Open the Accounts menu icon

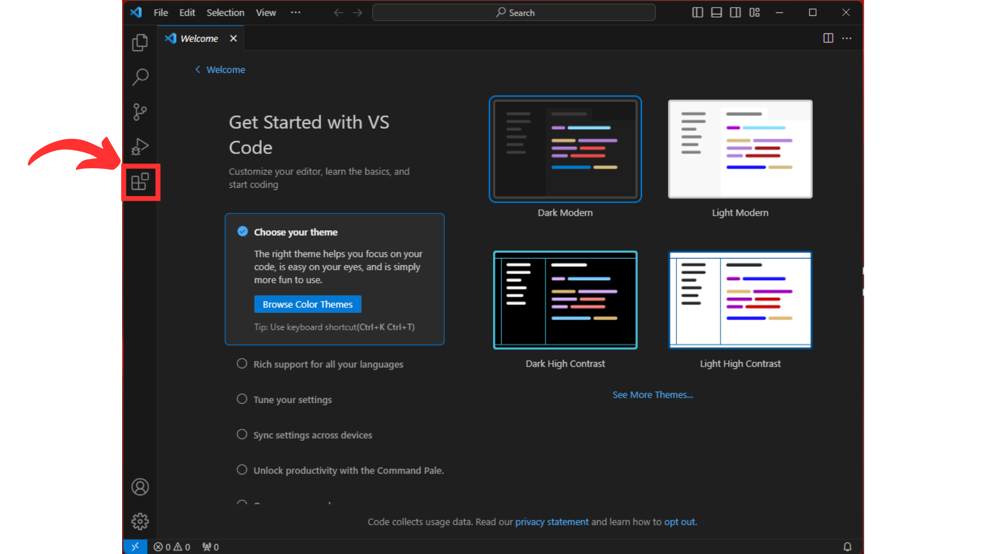point(140,487)
